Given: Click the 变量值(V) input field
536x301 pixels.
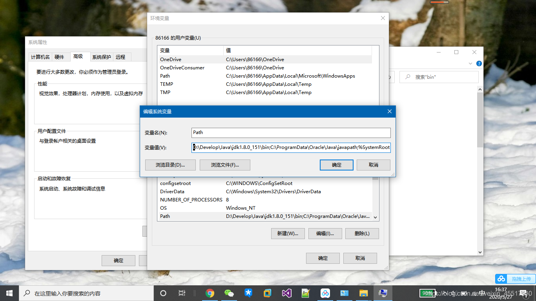Looking at the screenshot, I should (291, 147).
